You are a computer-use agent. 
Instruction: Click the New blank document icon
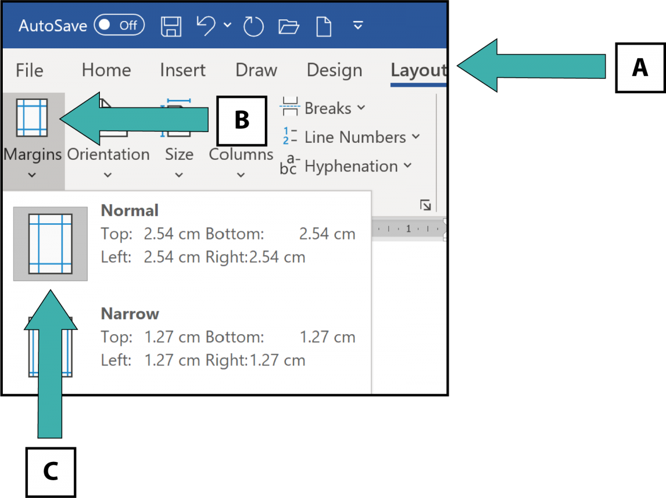point(323,26)
